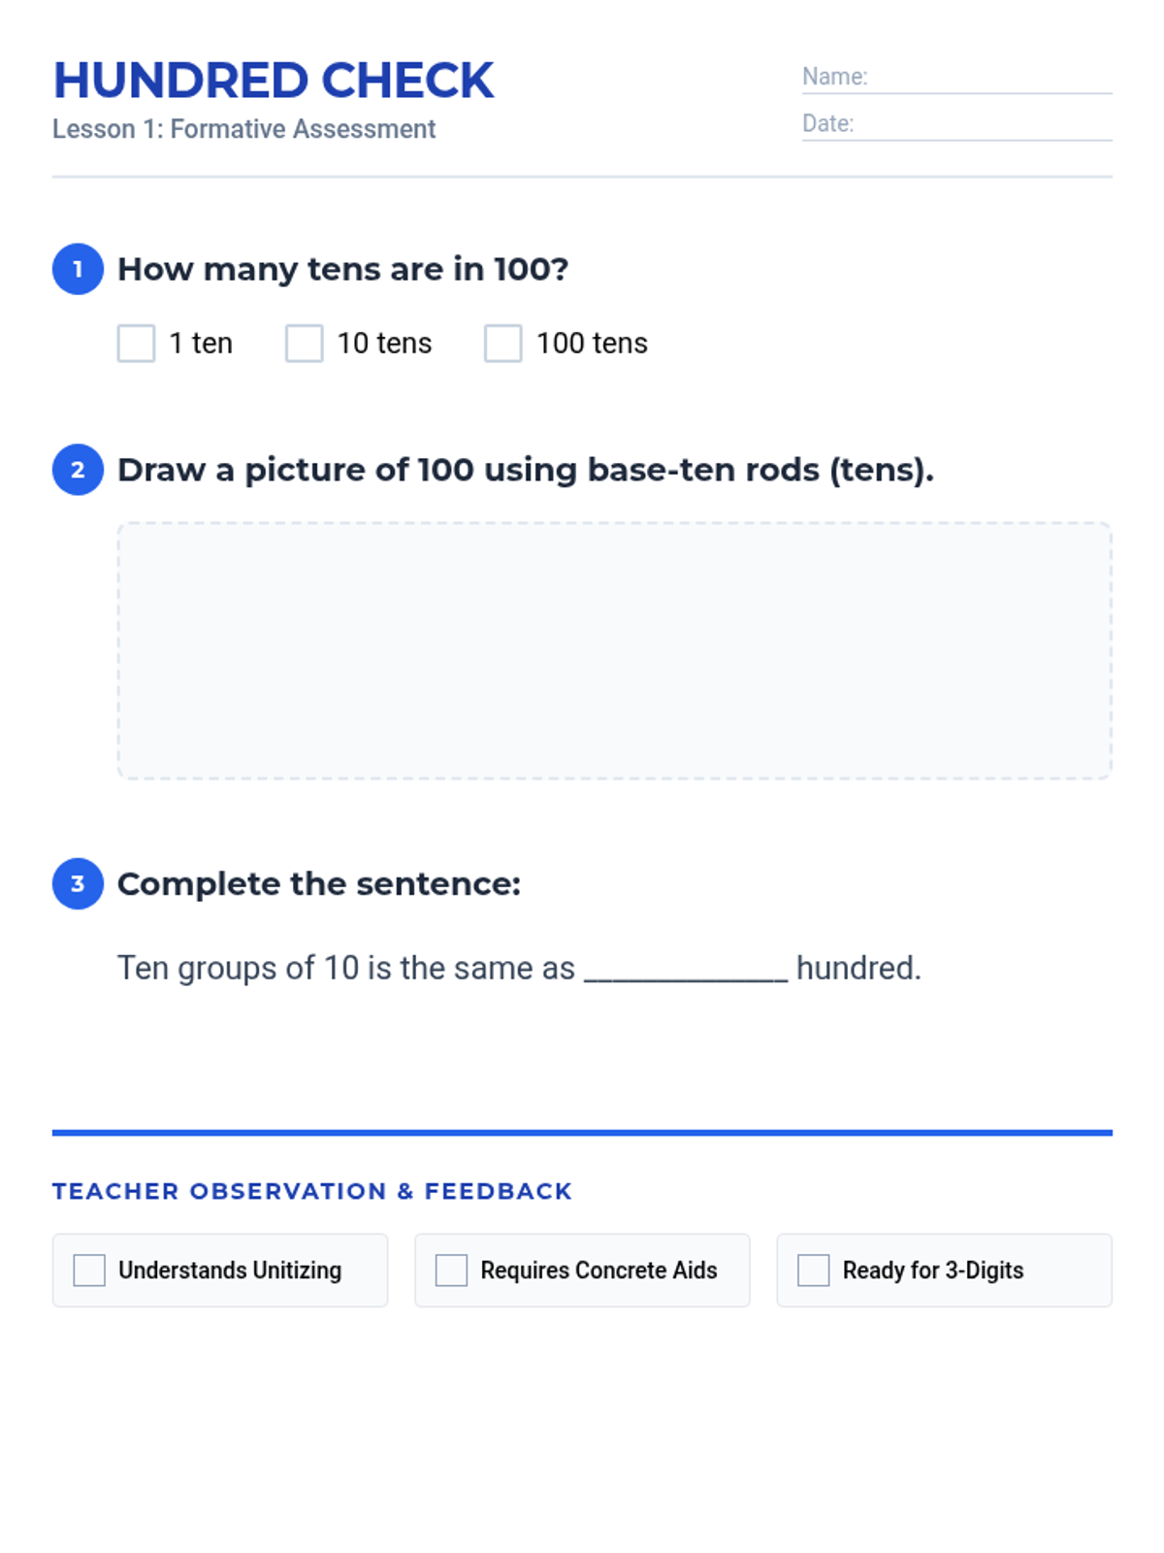This screenshot has width=1164, height=1553.
Task: Tick the Ready for 3-Digits checkbox
Action: point(813,1270)
